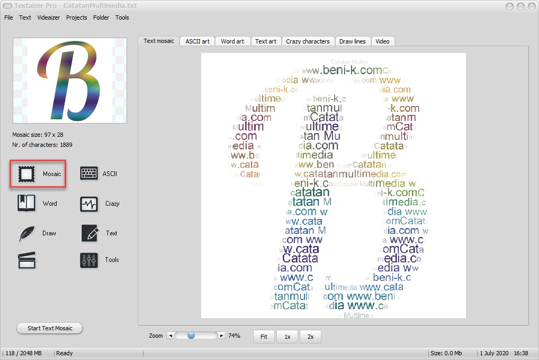Click the '1 July 2020' date in status bar

[x=494, y=353]
